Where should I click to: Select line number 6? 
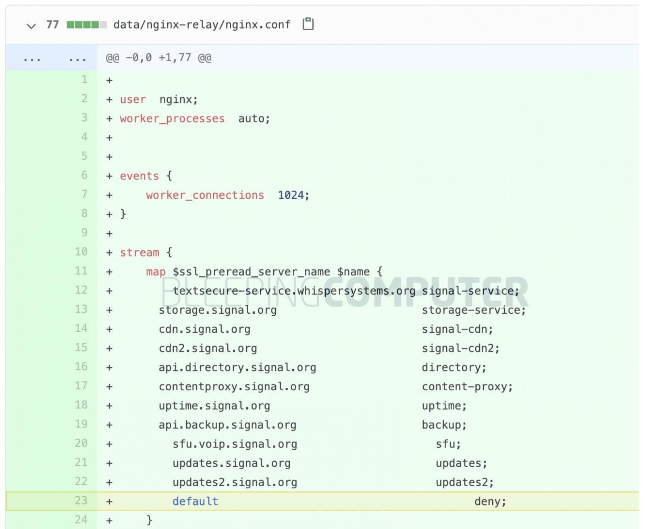pyautogui.click(x=84, y=175)
